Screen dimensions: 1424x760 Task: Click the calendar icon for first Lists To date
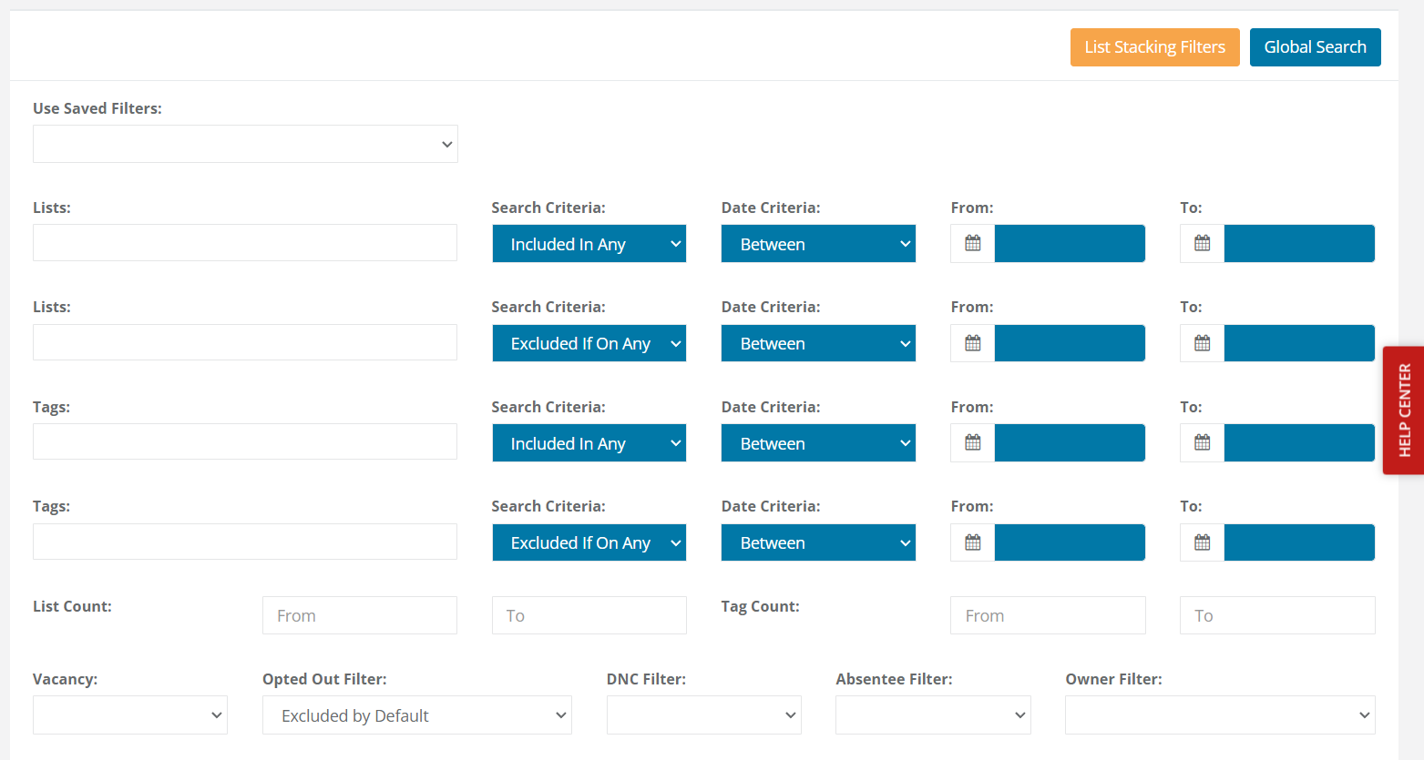(1202, 244)
